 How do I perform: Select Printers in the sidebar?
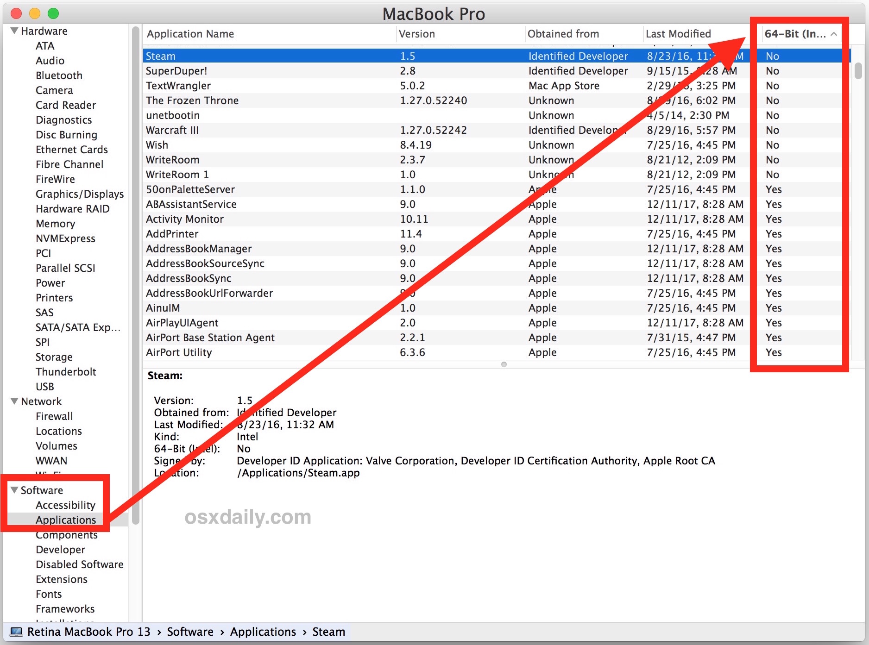tap(54, 298)
